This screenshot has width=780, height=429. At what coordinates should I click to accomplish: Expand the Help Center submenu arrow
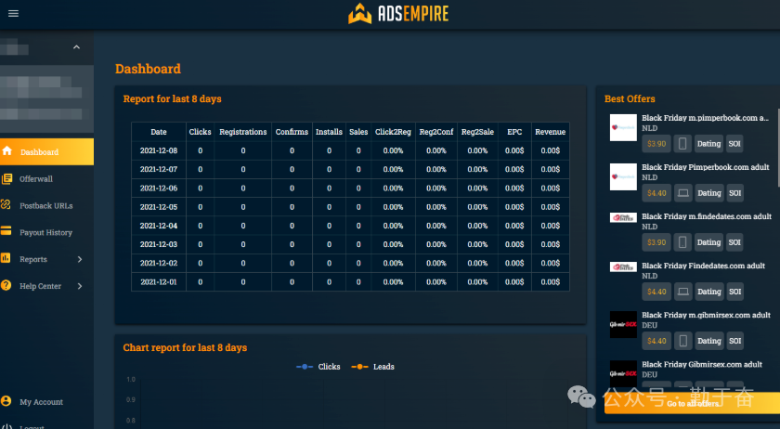(x=80, y=286)
